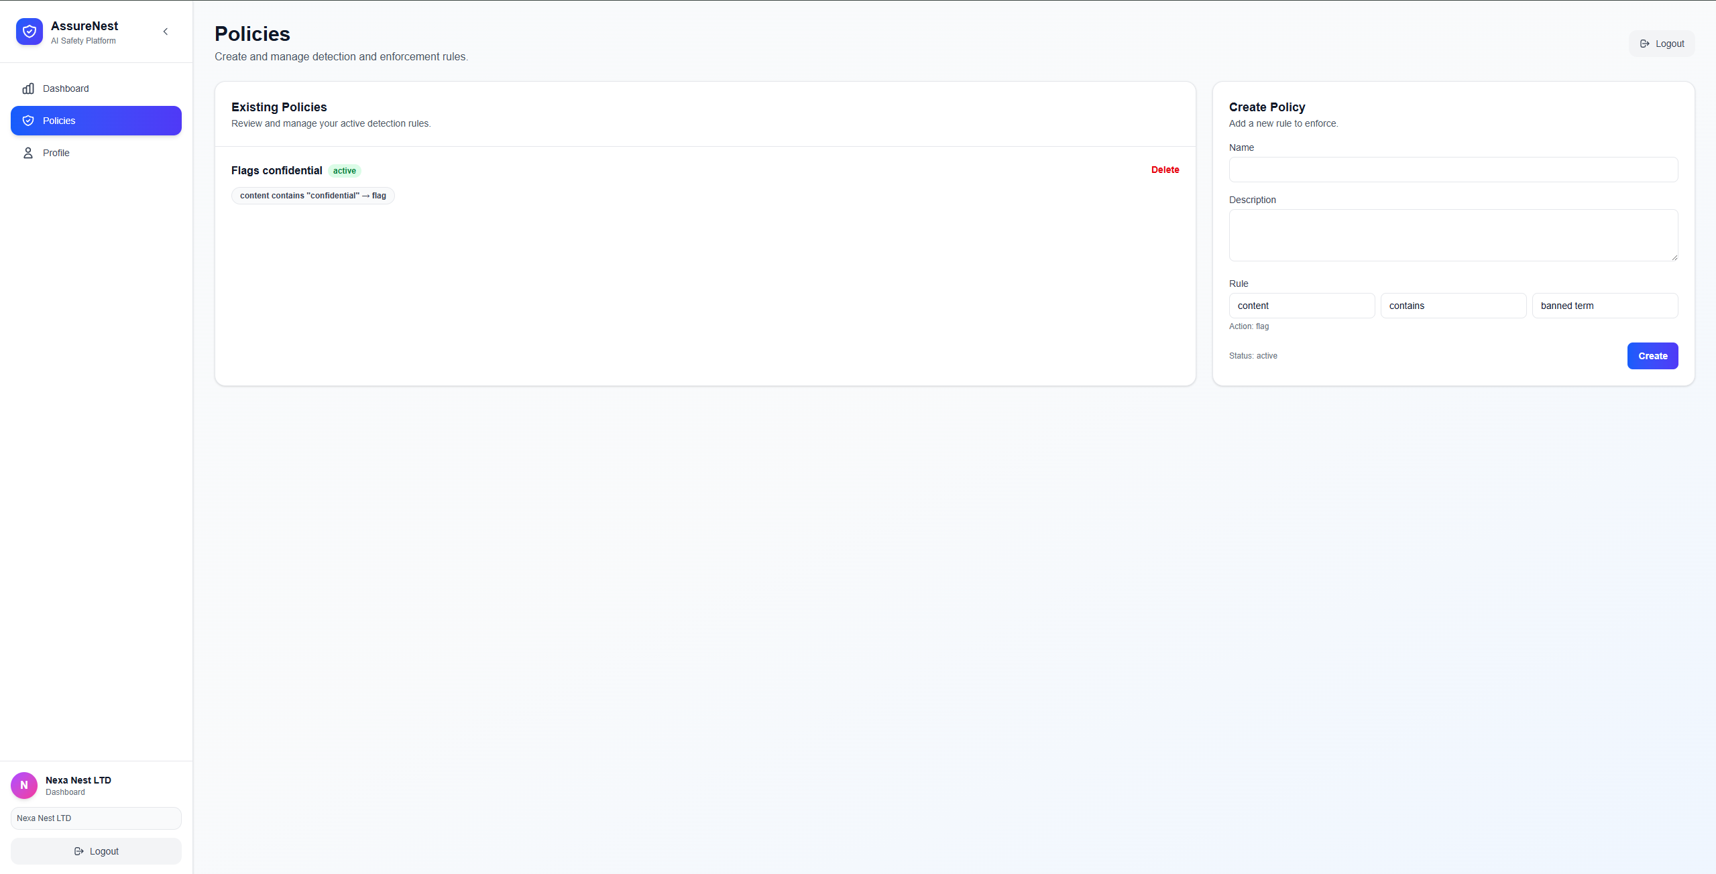Screen dimensions: 1716x874
Task: Click the confidential rule chip
Action: (x=312, y=196)
